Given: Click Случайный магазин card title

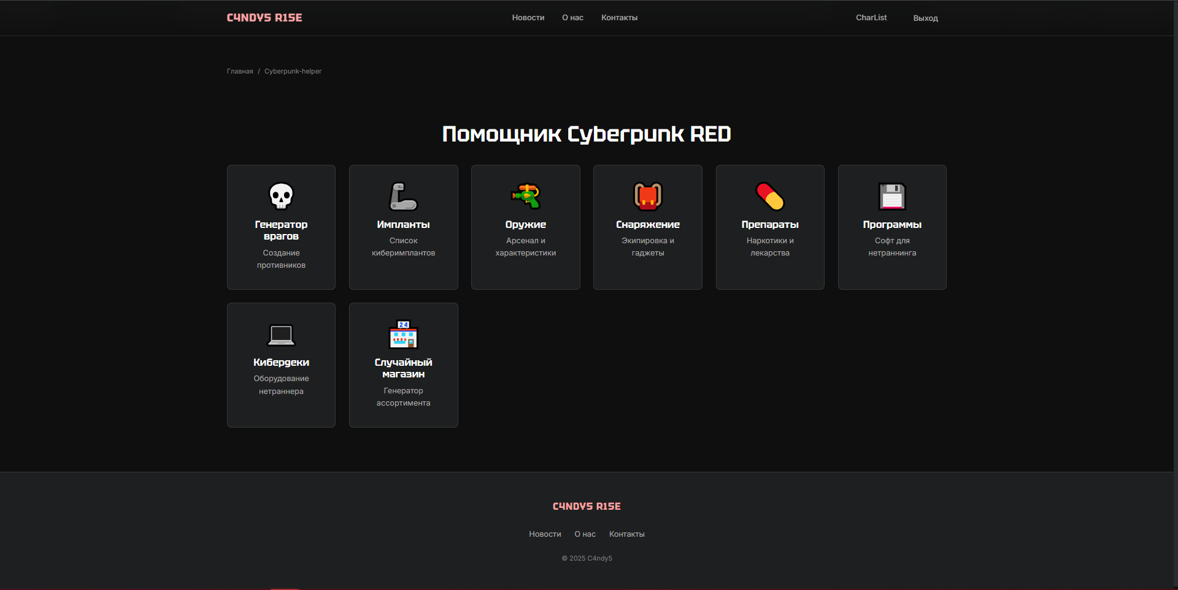Looking at the screenshot, I should coord(403,368).
